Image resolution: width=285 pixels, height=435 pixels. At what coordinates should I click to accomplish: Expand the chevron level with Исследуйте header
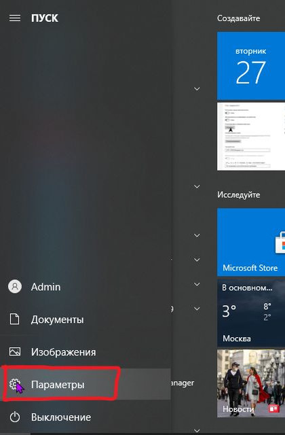(x=197, y=187)
